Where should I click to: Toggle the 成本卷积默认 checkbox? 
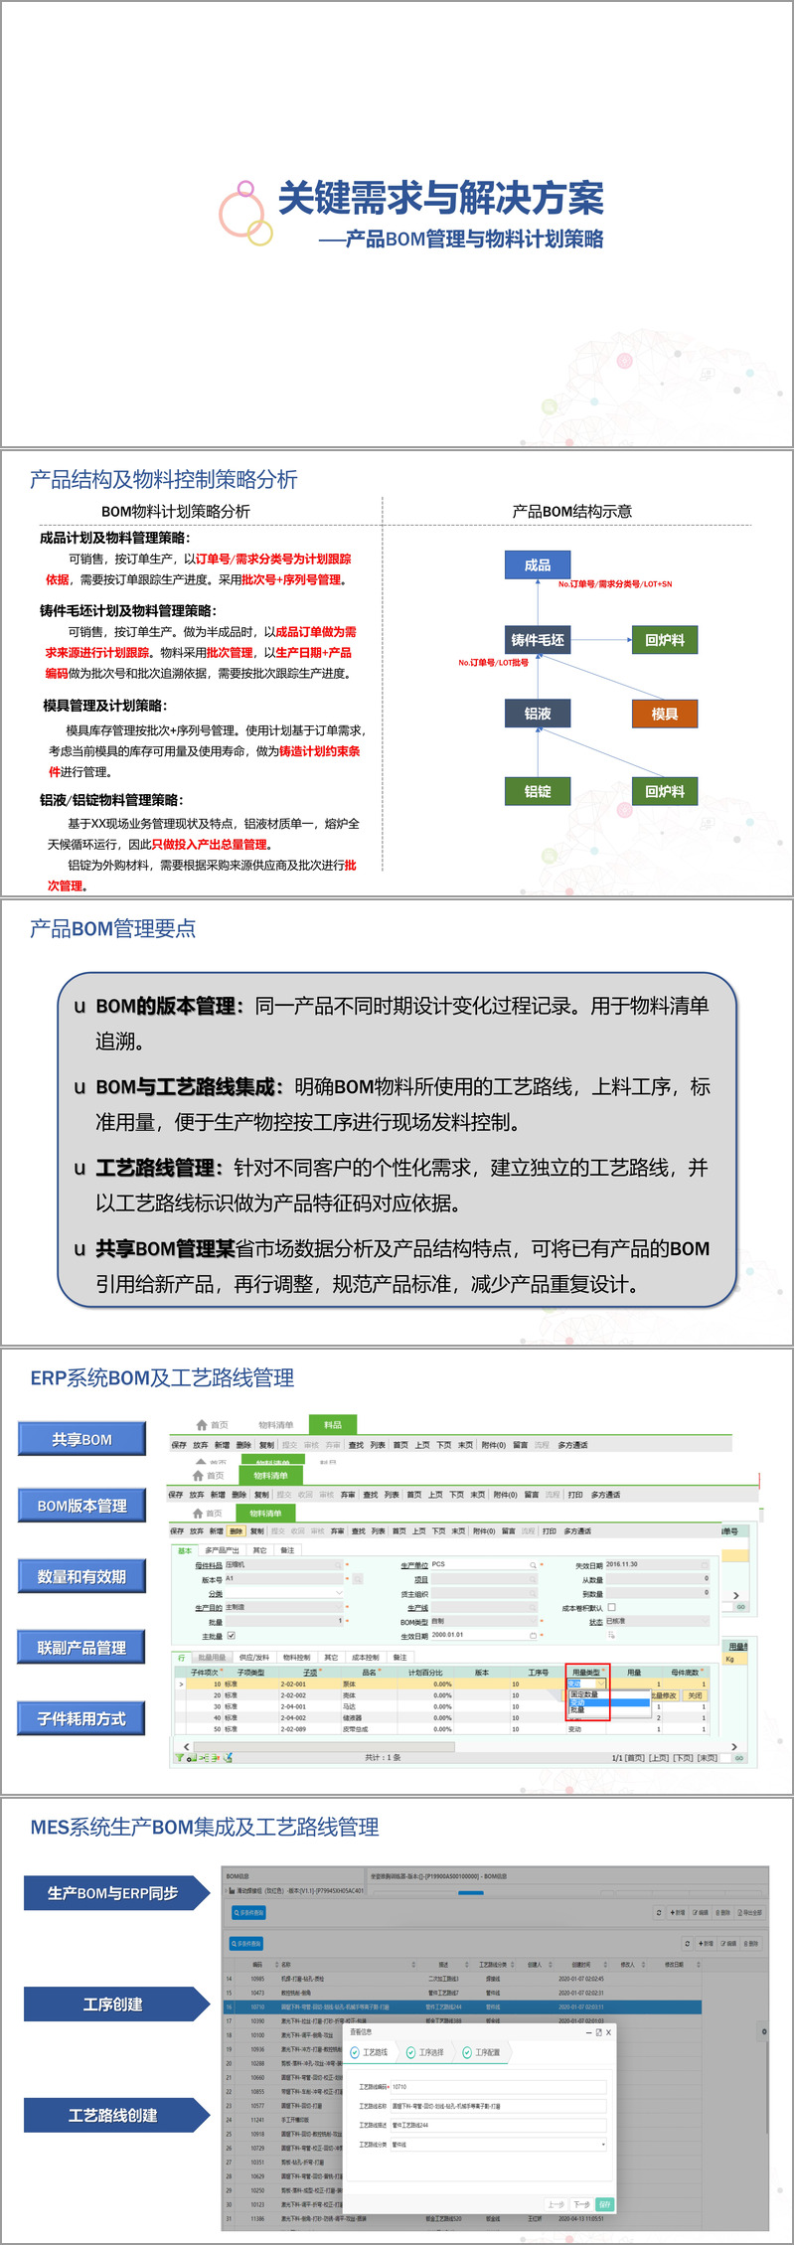click(x=611, y=1607)
